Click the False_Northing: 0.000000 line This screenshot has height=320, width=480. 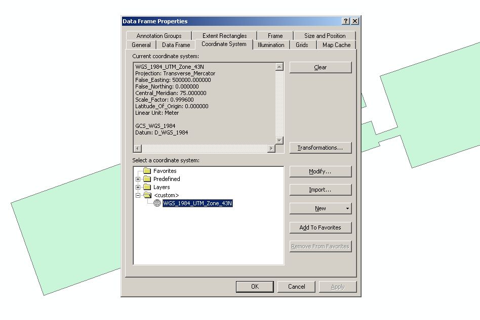click(167, 86)
